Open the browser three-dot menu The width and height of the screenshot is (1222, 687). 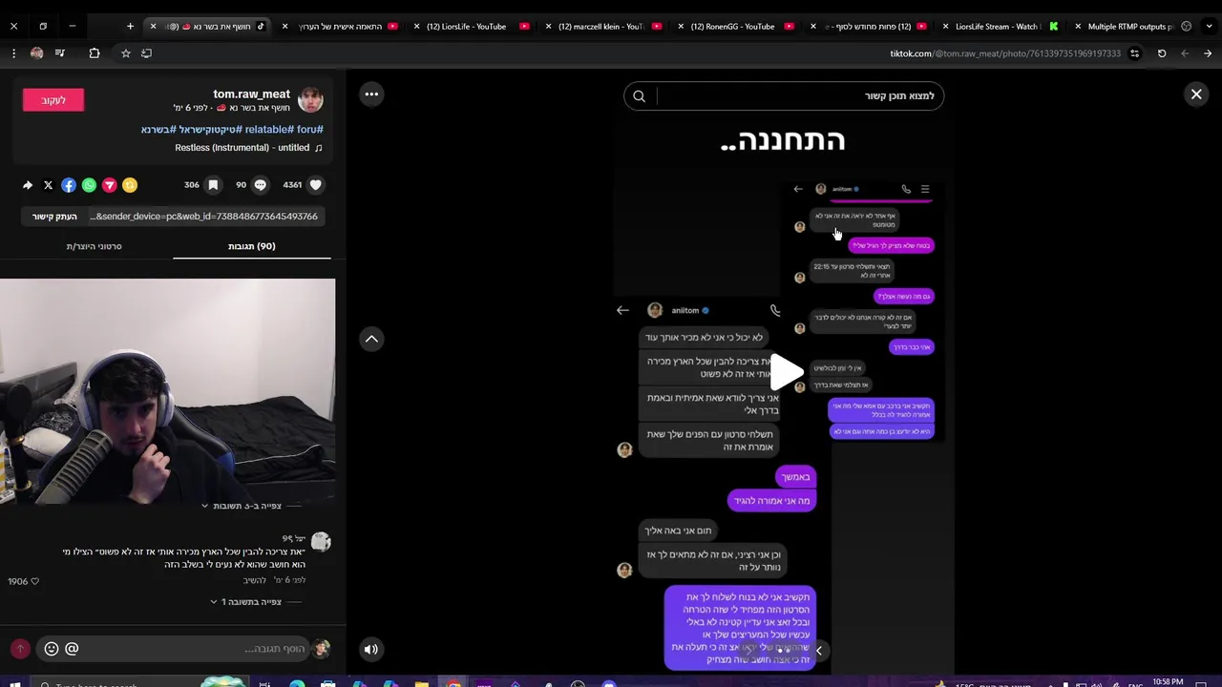(13, 53)
